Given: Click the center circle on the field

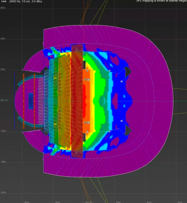Looking at the screenshot, I should [x=102, y=100].
